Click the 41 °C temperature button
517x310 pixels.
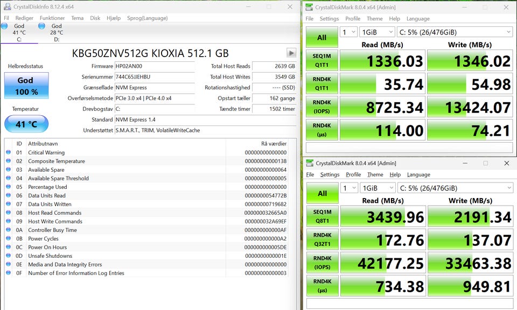tap(26, 124)
